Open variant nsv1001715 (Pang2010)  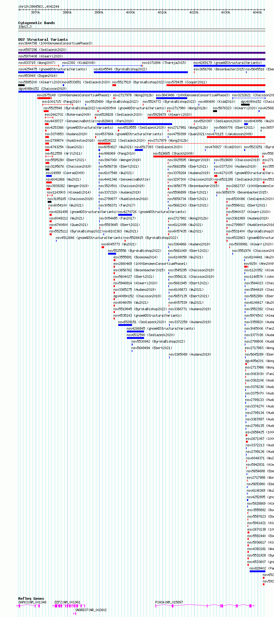[62, 102]
